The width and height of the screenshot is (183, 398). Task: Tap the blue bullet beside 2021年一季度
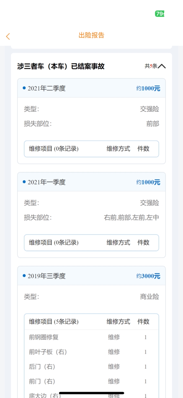(x=24, y=182)
